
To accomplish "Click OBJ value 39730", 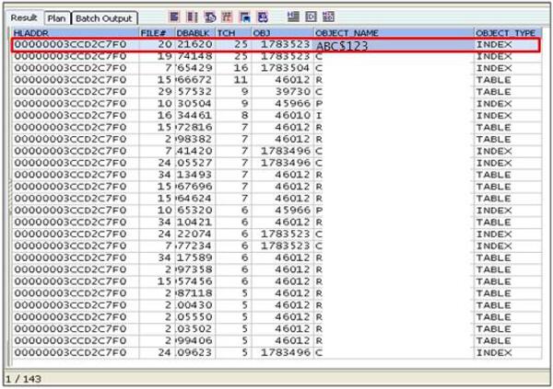I will coord(293,92).
